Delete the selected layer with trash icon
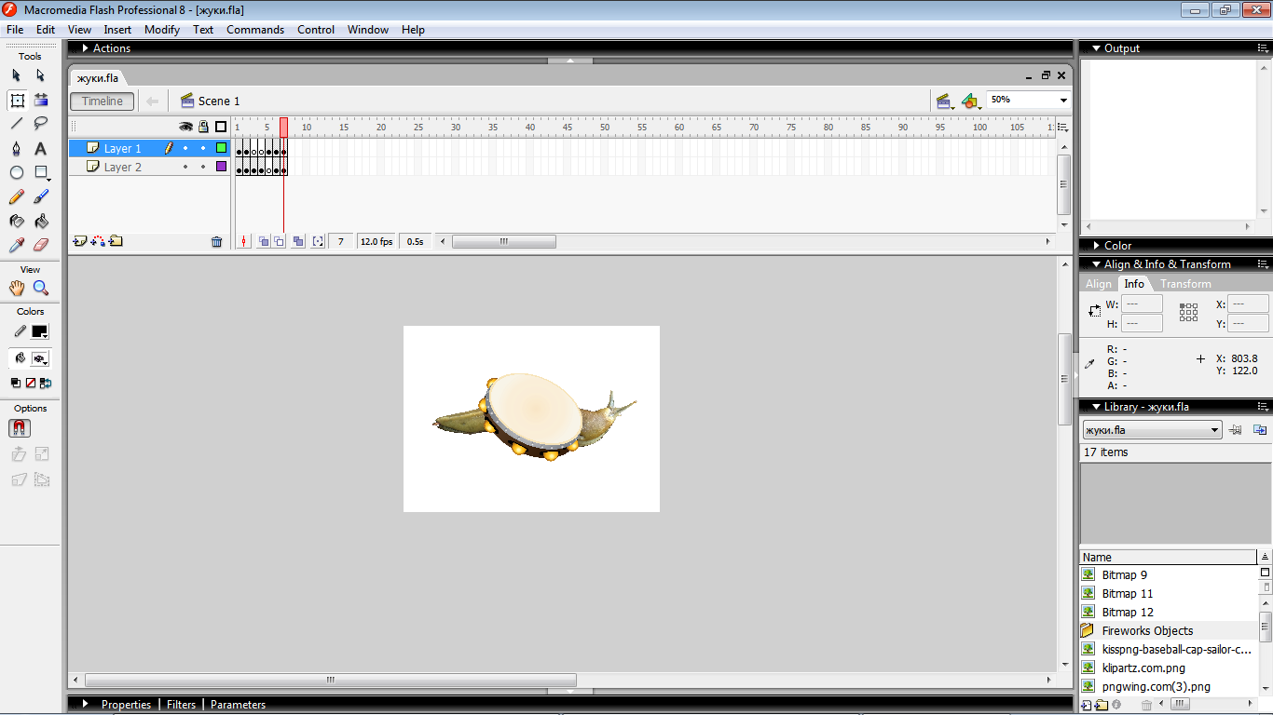 click(217, 241)
